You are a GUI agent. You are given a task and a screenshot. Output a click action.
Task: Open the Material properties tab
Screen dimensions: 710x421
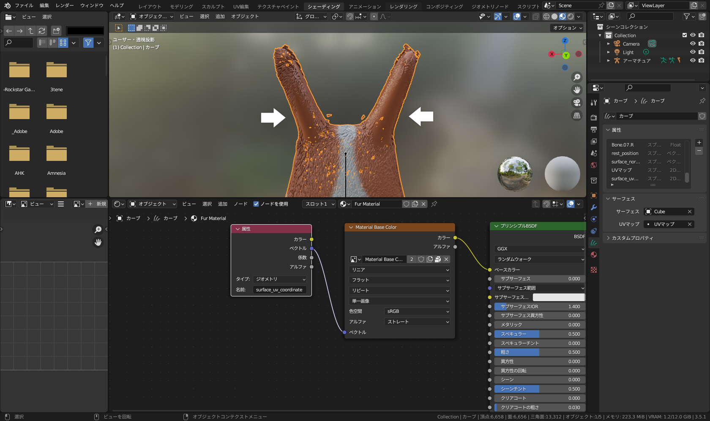click(x=594, y=255)
